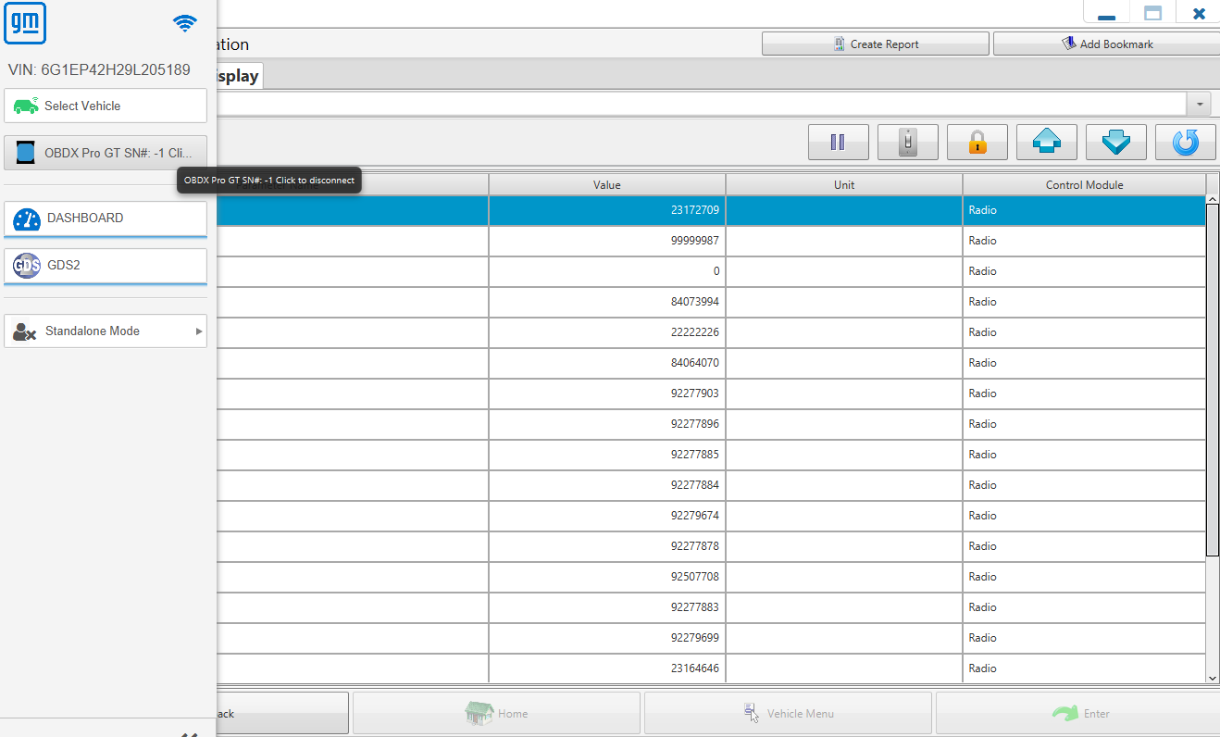This screenshot has height=737, width=1220.
Task: Disconnect the OBDX Pro GT device
Action: pyautogui.click(x=106, y=153)
